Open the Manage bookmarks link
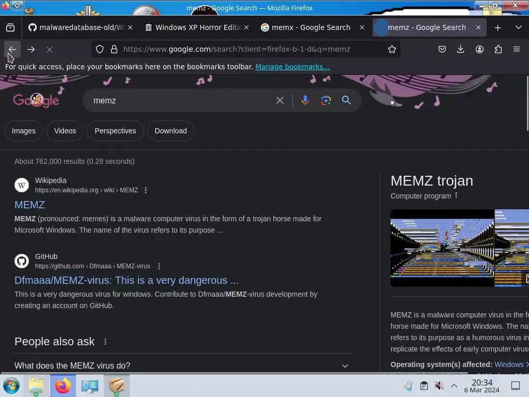Image resolution: width=529 pixels, height=397 pixels. tap(292, 67)
